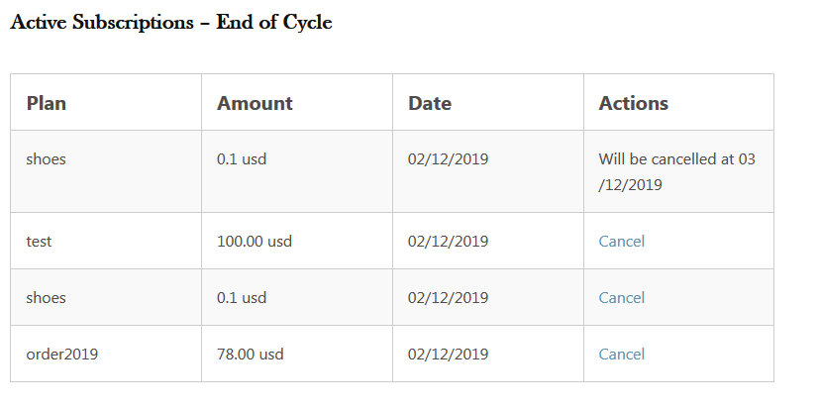
Task: Click the Amount column header
Action: pos(255,103)
